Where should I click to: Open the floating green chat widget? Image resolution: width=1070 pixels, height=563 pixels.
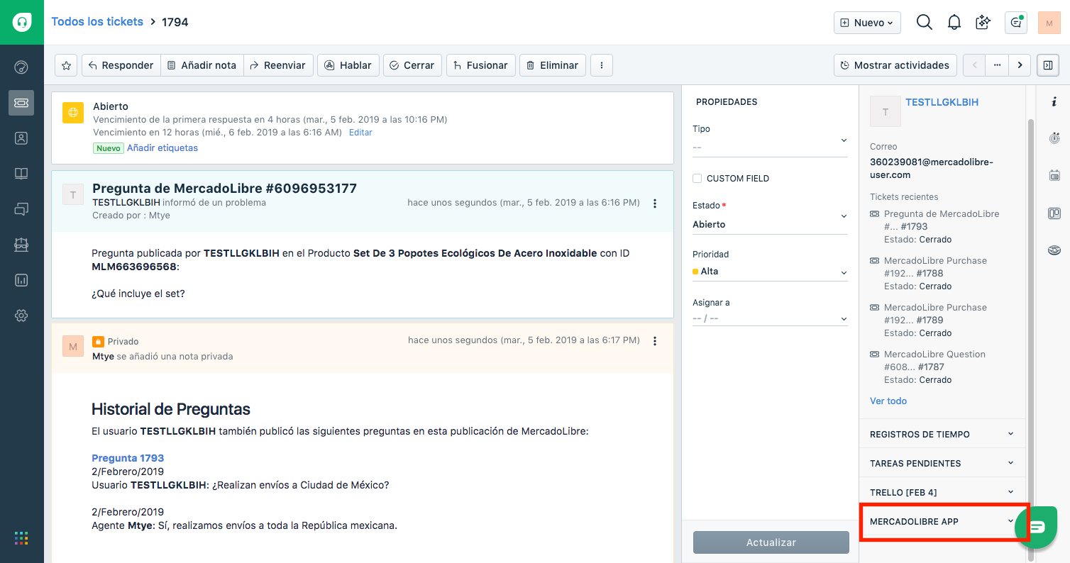tap(1037, 526)
